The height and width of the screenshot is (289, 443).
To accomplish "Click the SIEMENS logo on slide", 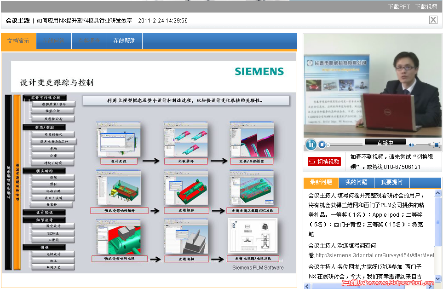I will point(259,71).
